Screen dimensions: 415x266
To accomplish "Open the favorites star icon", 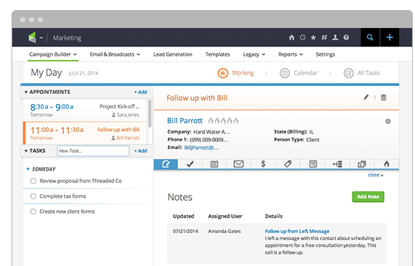I will (313, 37).
